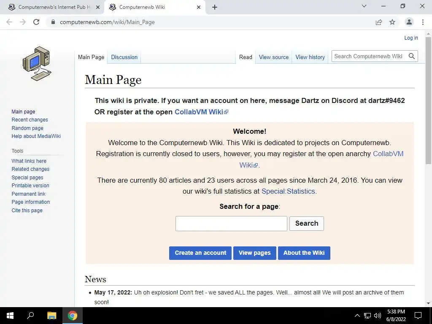Click the page vertical scrollbar thumb
The width and height of the screenshot is (432, 324).
tap(429, 100)
